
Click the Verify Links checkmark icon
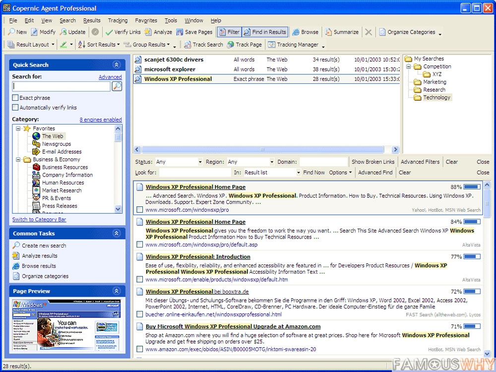pos(109,32)
